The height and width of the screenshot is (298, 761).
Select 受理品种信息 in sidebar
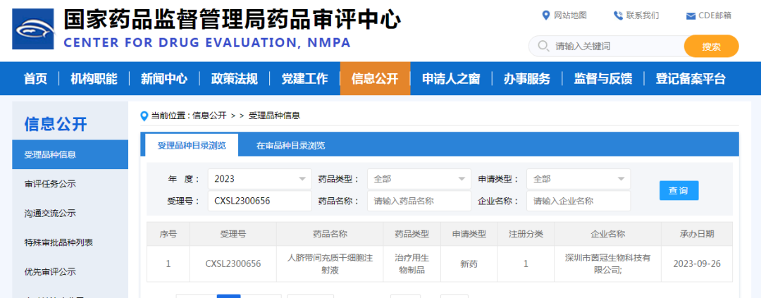pos(70,155)
